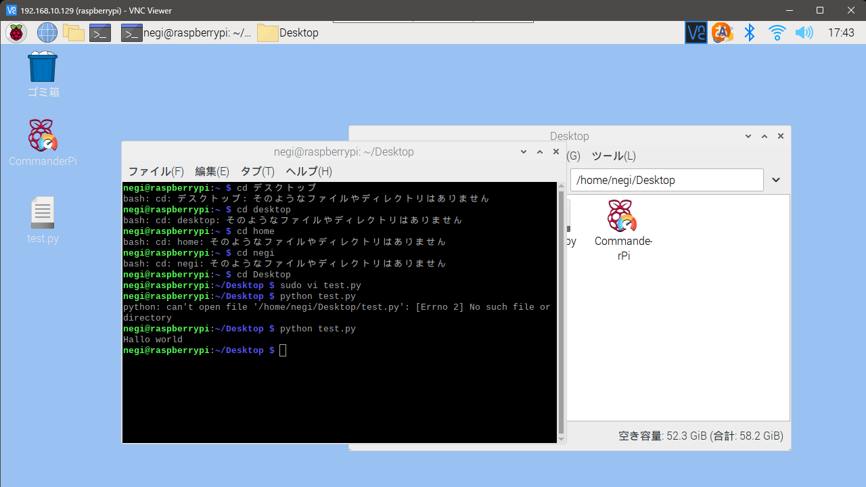Open the ツール(L) menu in the file manager
The image size is (866, 487).
pyautogui.click(x=613, y=156)
